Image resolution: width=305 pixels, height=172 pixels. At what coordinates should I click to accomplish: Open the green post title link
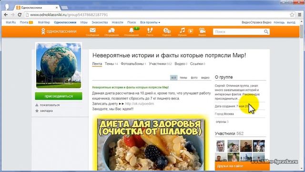coord(131,87)
